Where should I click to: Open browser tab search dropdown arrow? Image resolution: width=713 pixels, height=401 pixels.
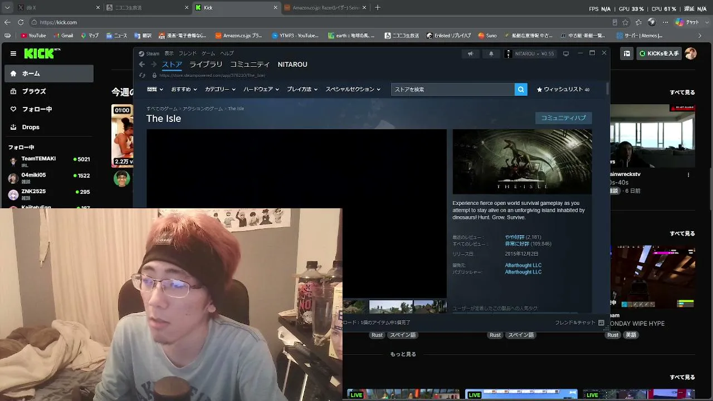click(x=7, y=8)
